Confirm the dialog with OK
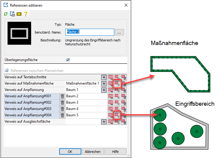The height and width of the screenshot is (158, 217). click(70, 152)
